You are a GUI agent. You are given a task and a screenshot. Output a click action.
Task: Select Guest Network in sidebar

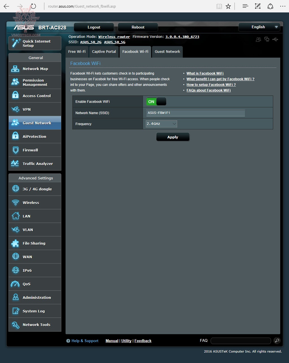tap(35, 123)
